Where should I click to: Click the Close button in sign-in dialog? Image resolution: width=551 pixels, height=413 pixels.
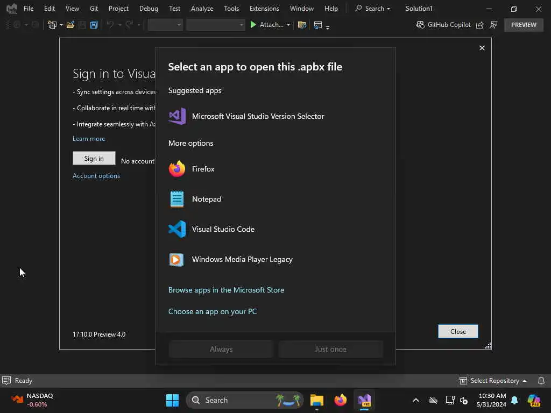(458, 331)
